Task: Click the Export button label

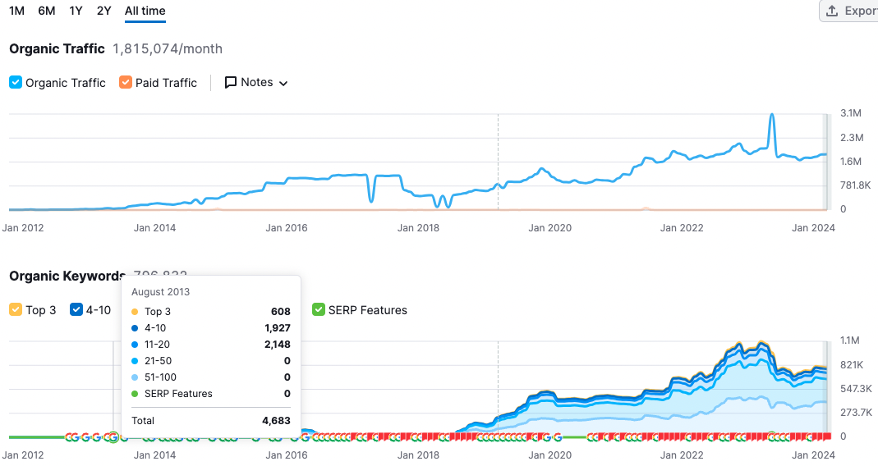Action: tap(861, 11)
